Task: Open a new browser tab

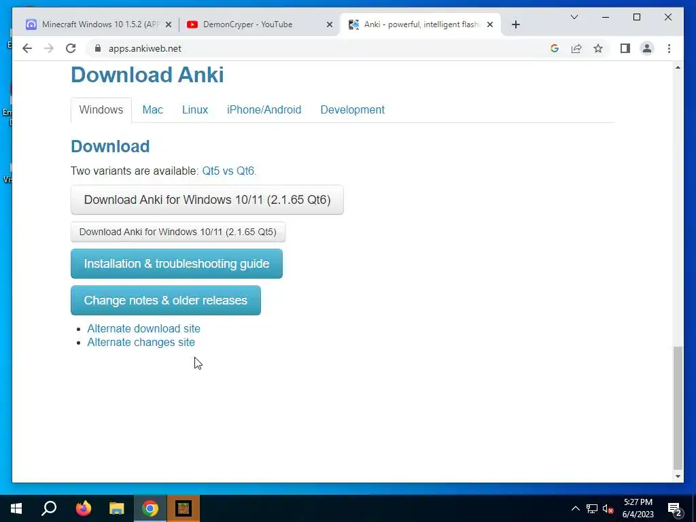Action: point(515,24)
